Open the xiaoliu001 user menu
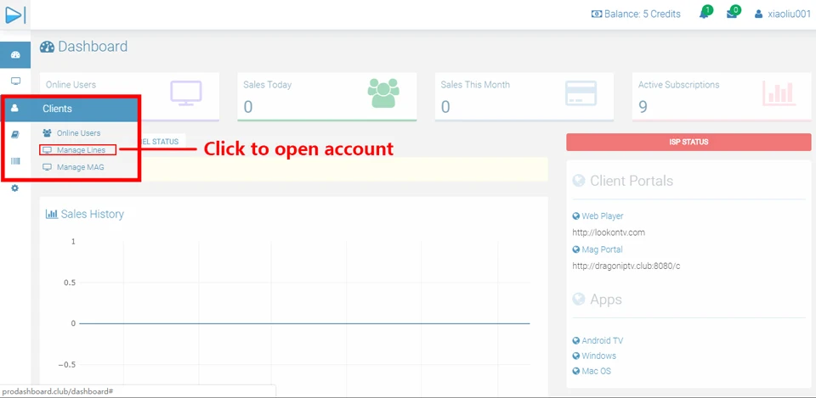Image resolution: width=816 pixels, height=398 pixels. pos(782,14)
